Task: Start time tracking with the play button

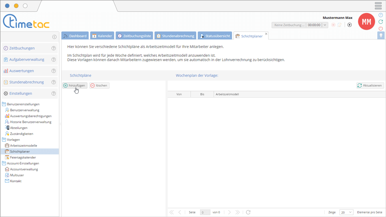Action: [x=349, y=25]
